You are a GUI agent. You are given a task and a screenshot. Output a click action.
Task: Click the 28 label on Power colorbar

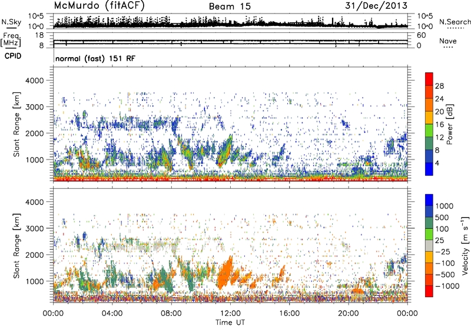click(439, 86)
